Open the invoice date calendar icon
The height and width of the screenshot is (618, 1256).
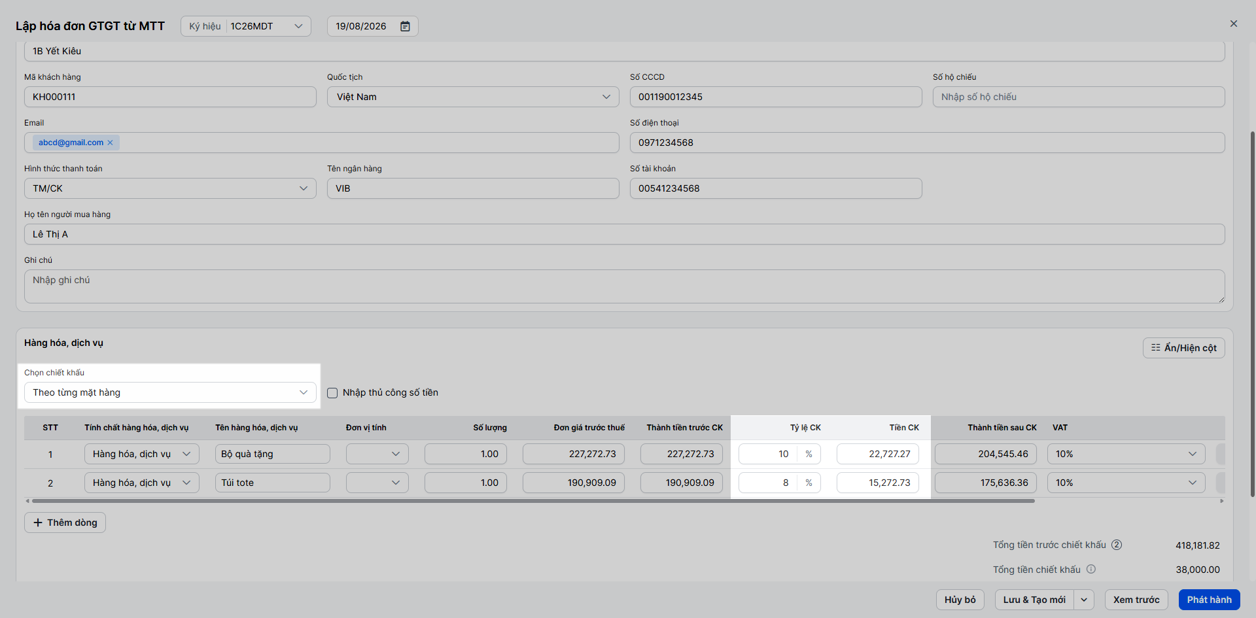(x=405, y=26)
